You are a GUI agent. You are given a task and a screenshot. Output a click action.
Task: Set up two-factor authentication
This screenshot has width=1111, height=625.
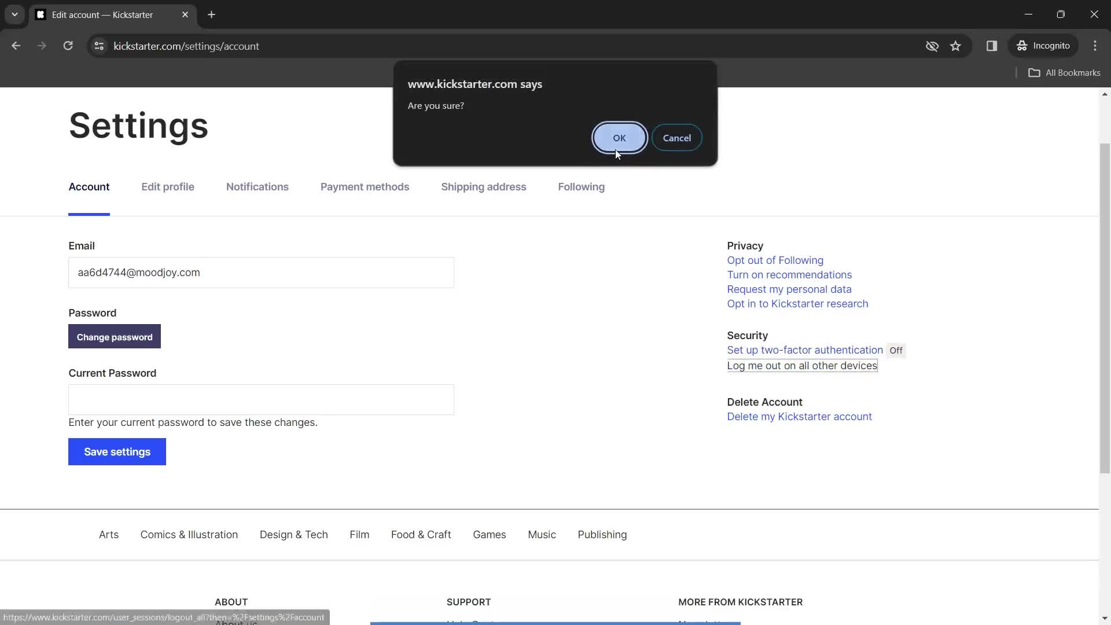[x=805, y=350]
